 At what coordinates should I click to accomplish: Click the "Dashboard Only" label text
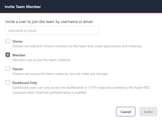point(25,83)
